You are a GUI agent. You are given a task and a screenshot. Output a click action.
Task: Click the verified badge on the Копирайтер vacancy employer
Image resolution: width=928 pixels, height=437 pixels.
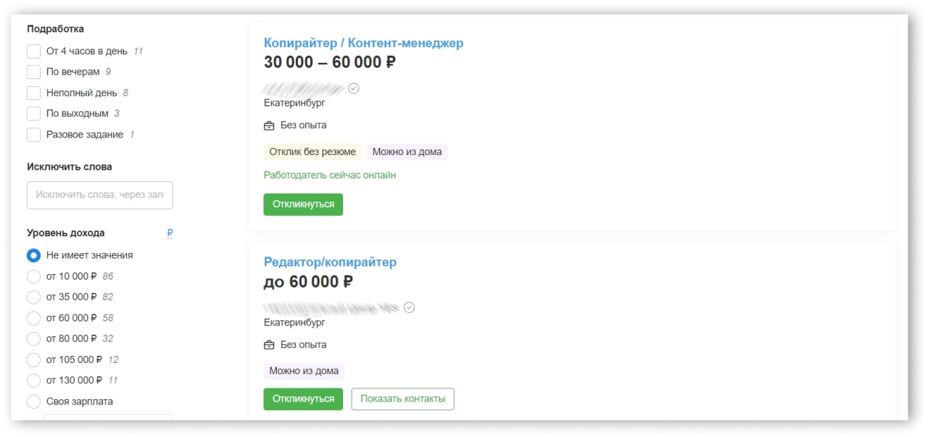[354, 88]
